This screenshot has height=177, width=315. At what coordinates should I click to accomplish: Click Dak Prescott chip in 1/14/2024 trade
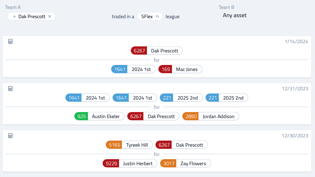(x=157, y=51)
